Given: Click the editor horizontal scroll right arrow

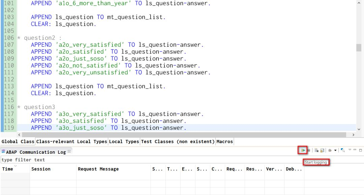Looking at the screenshot, I should point(353,134).
